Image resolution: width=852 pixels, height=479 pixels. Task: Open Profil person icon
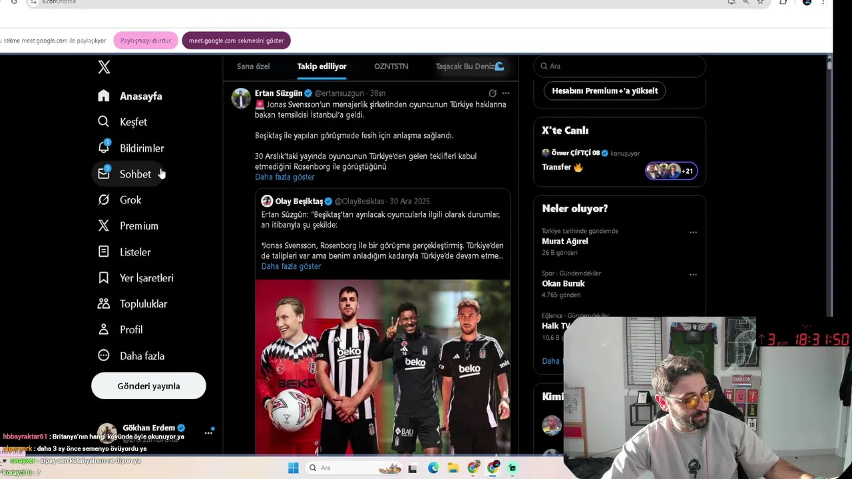[x=103, y=329]
